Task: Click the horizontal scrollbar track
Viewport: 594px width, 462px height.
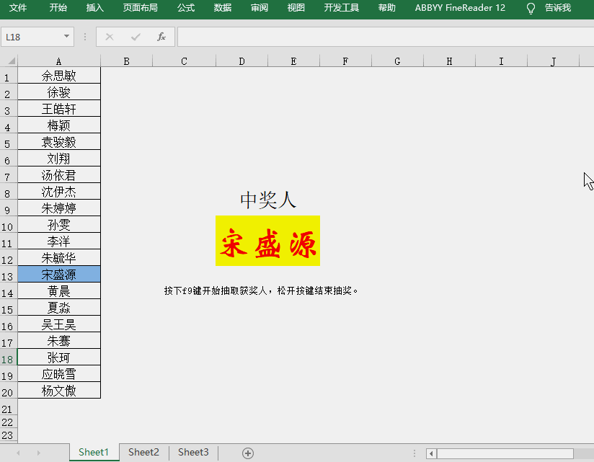Action: (x=505, y=453)
